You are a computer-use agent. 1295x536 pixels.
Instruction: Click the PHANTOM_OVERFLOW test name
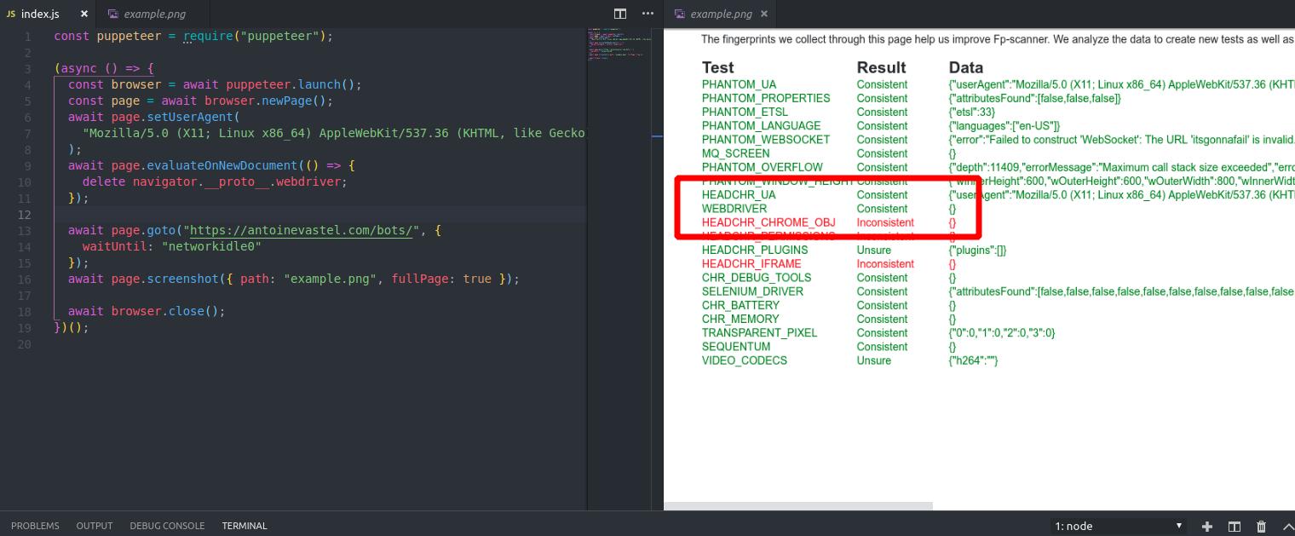pos(763,167)
